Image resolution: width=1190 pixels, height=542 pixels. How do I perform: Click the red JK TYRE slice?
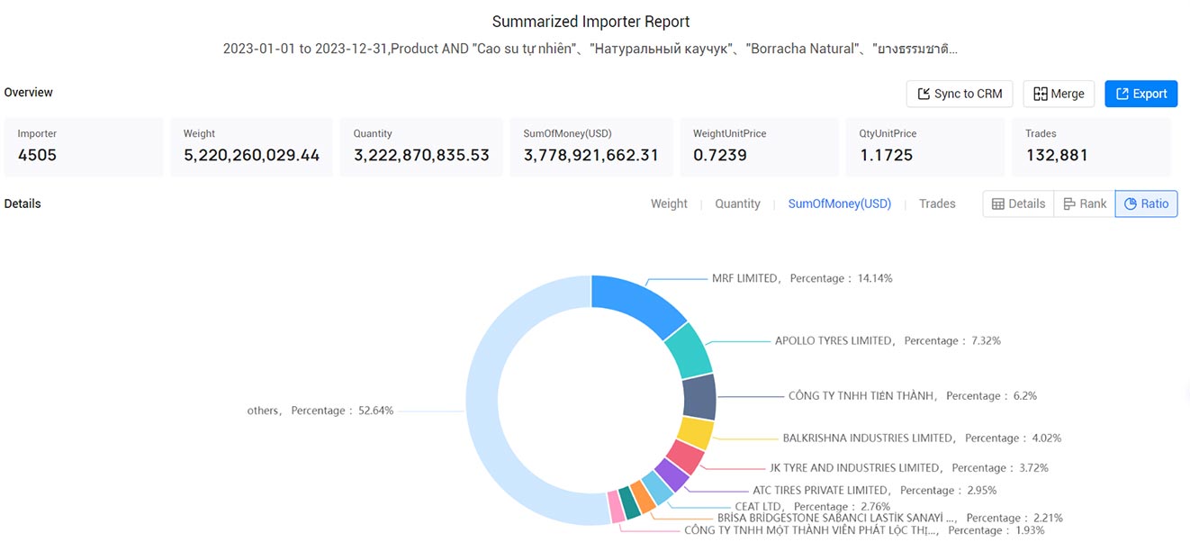click(685, 456)
